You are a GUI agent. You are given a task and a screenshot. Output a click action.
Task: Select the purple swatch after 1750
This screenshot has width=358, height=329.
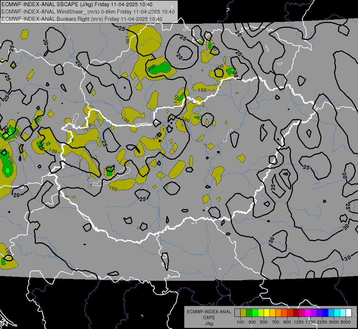click(x=314, y=313)
